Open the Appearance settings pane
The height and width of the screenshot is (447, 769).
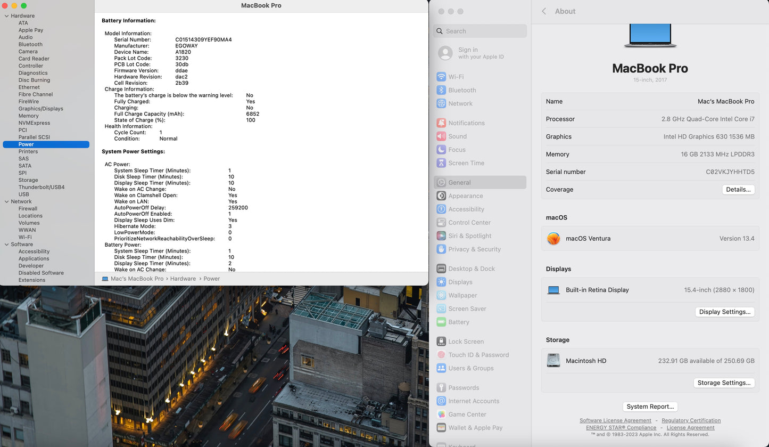point(465,196)
